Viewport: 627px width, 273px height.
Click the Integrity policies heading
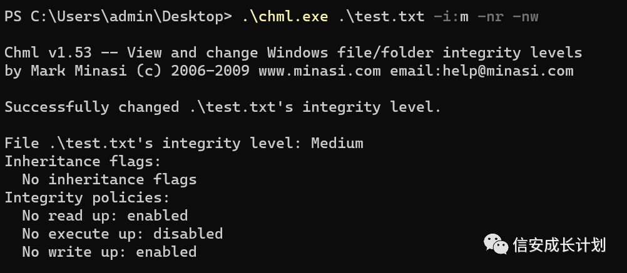click(87, 198)
